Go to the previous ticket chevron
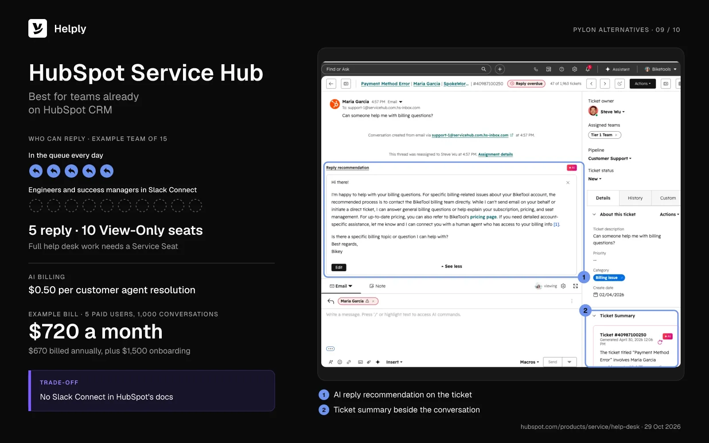Image resolution: width=709 pixels, height=443 pixels. click(591, 83)
